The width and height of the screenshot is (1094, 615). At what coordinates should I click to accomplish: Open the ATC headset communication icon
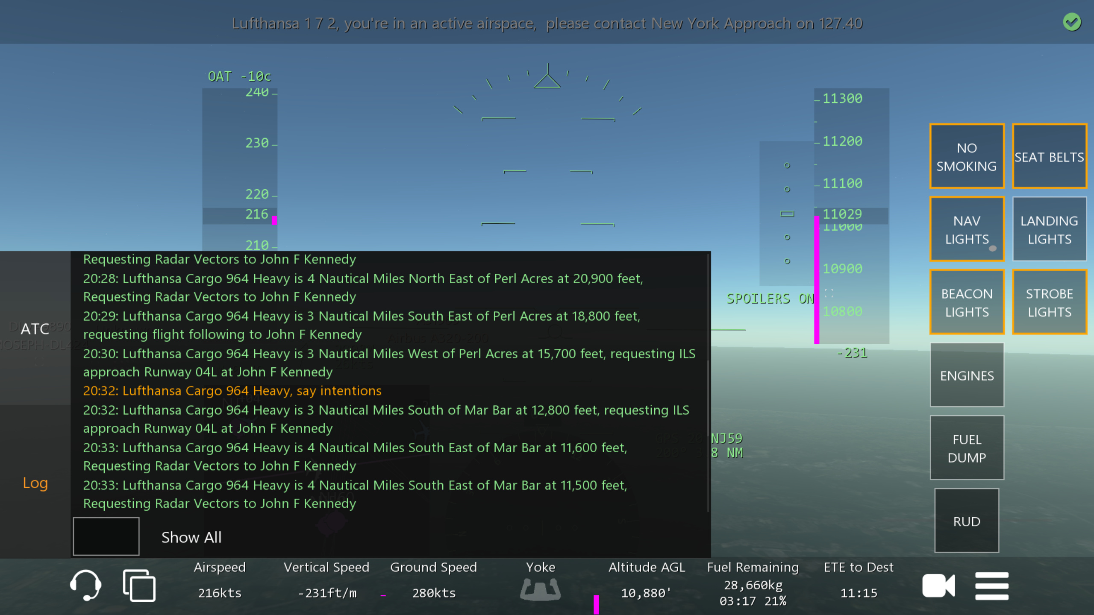pyautogui.click(x=85, y=585)
